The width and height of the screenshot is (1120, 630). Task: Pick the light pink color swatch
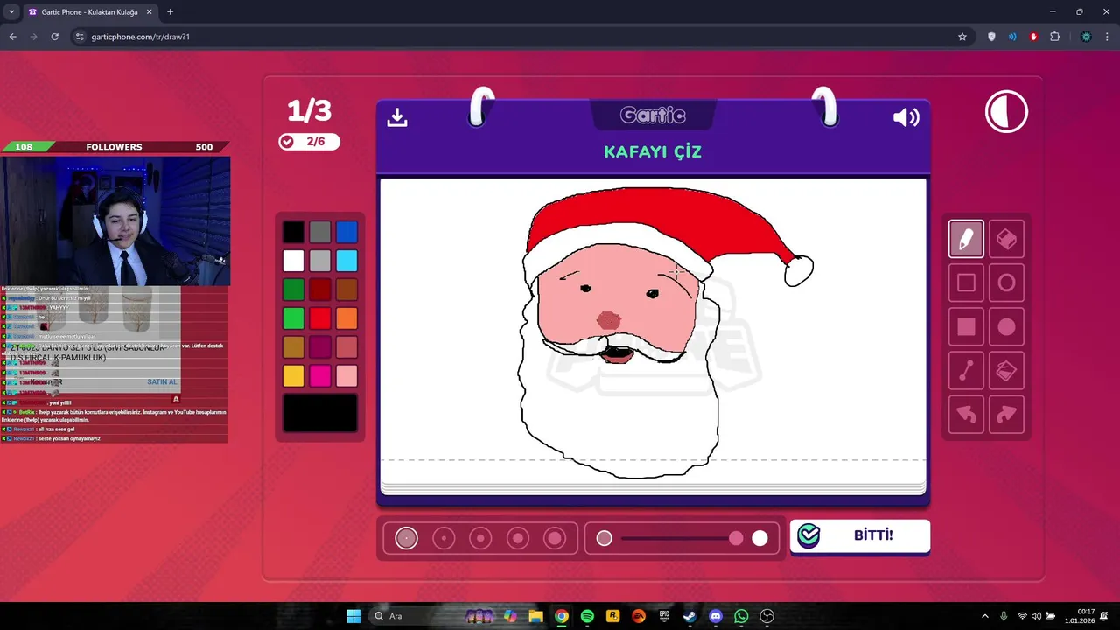346,376
